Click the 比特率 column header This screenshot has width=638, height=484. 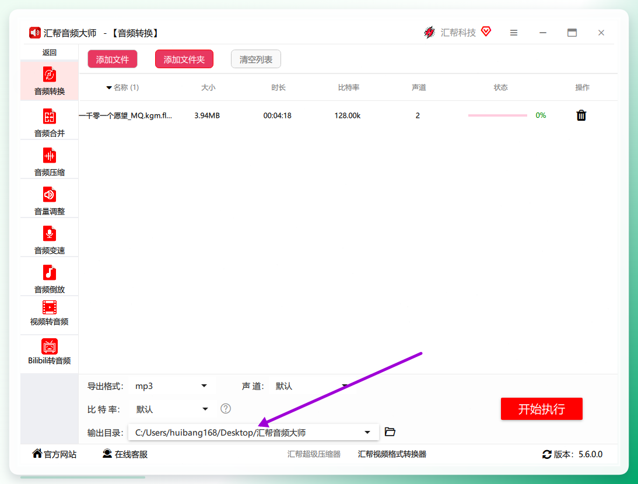coord(349,87)
